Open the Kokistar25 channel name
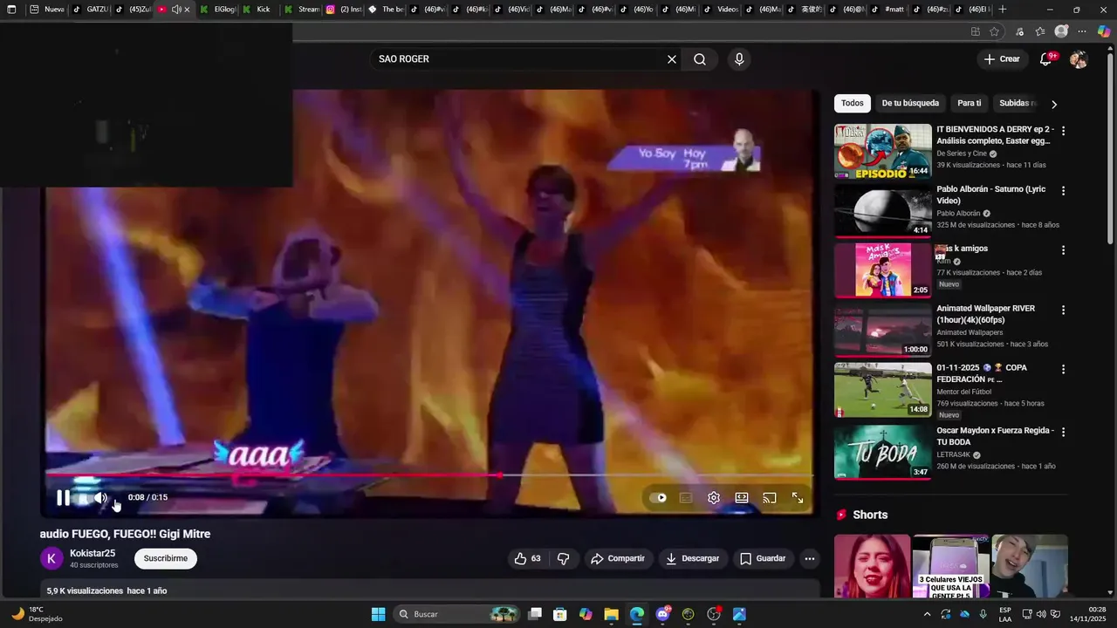Viewport: 1117px width, 628px height. click(93, 553)
